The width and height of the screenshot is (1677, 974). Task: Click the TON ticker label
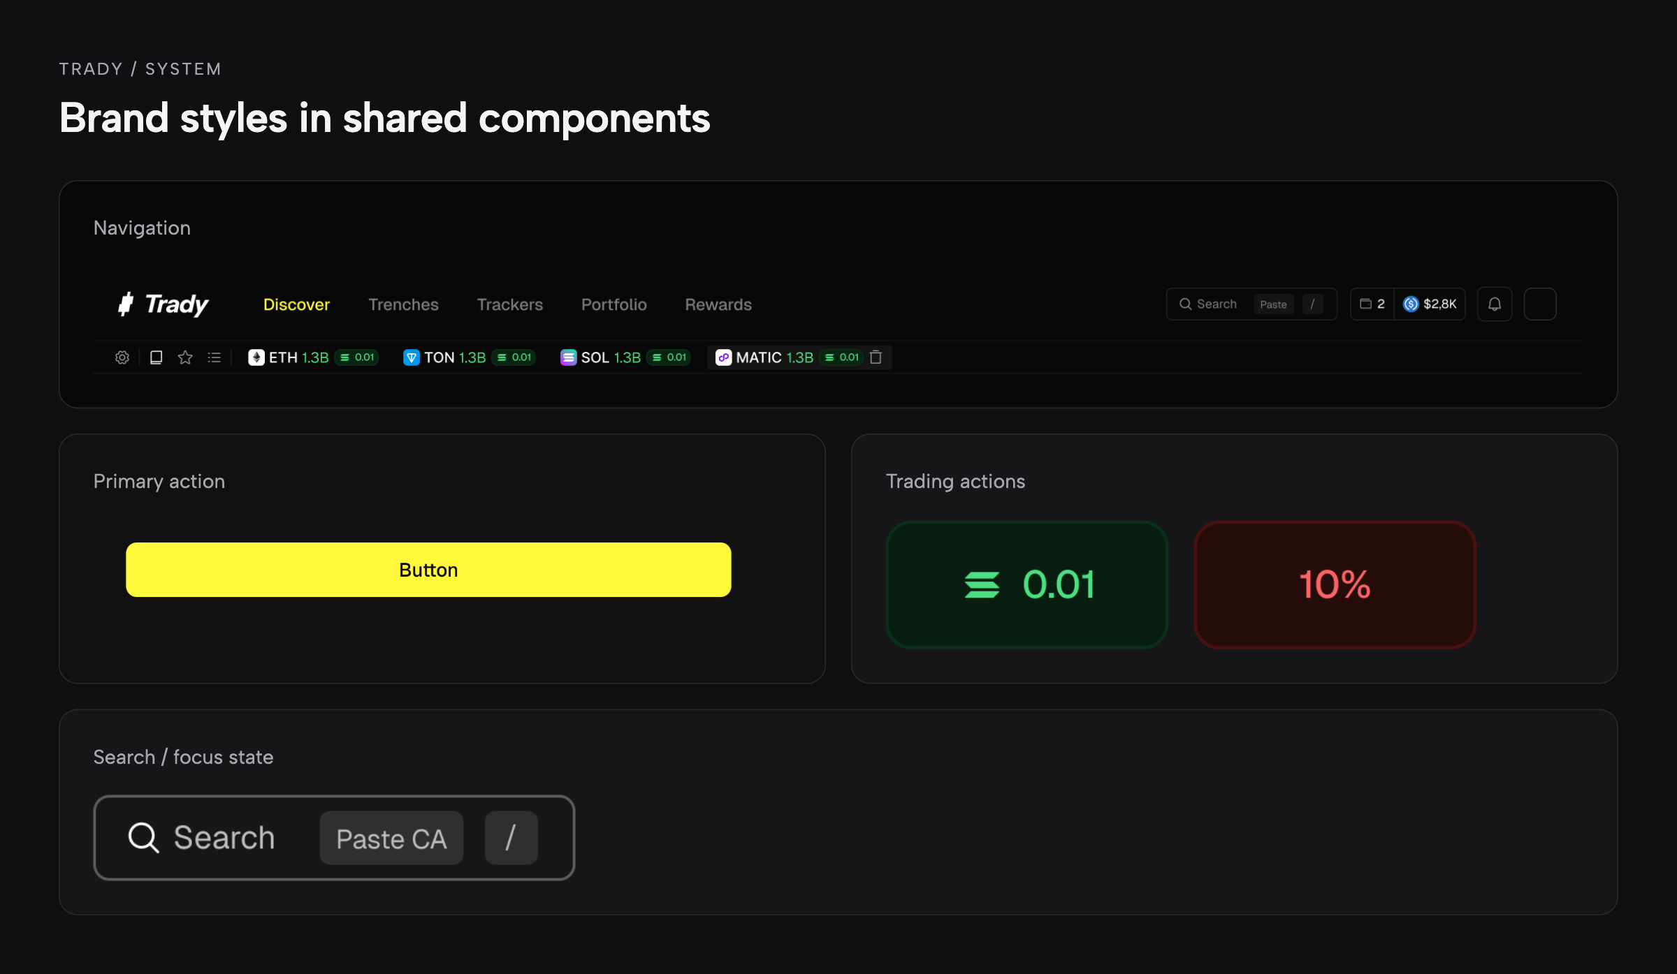[x=440, y=357]
